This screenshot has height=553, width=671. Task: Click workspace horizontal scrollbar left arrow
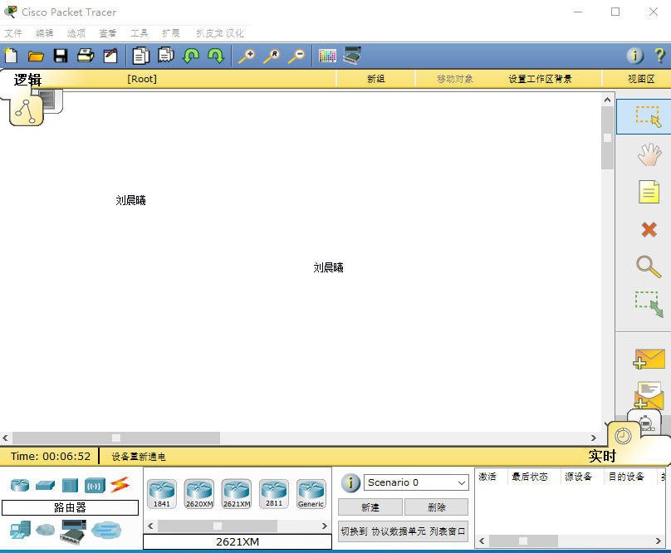(x=5, y=438)
